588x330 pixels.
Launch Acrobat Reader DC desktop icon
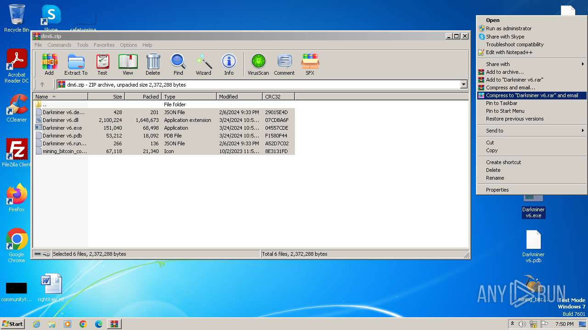point(17,66)
